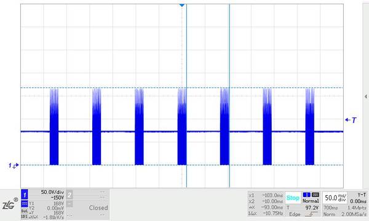Open the Edge trigger type selector
Screen dimensions: 369x221
(x=295, y=214)
